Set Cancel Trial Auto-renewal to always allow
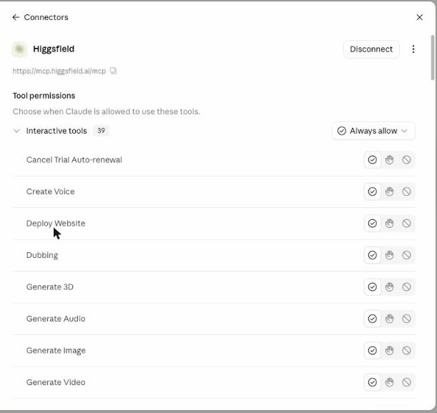Screen dimensions: 437x413 (x=372, y=160)
